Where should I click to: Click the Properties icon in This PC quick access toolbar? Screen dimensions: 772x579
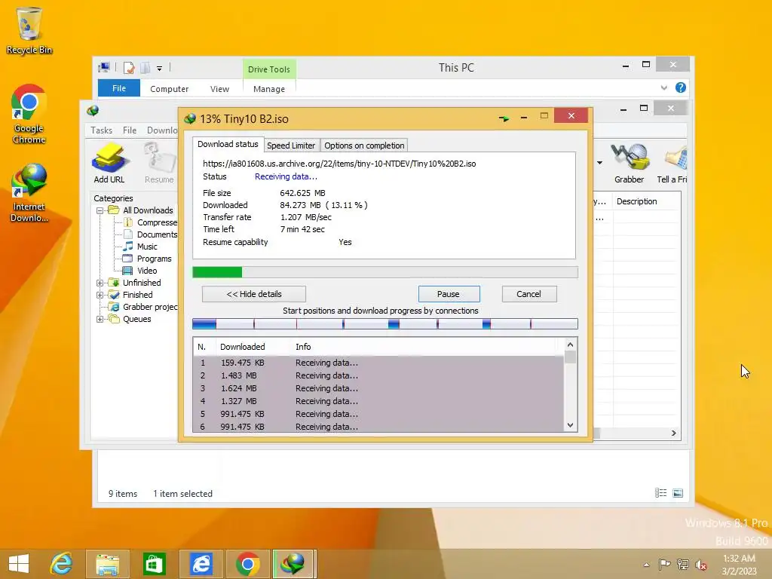[x=129, y=67]
